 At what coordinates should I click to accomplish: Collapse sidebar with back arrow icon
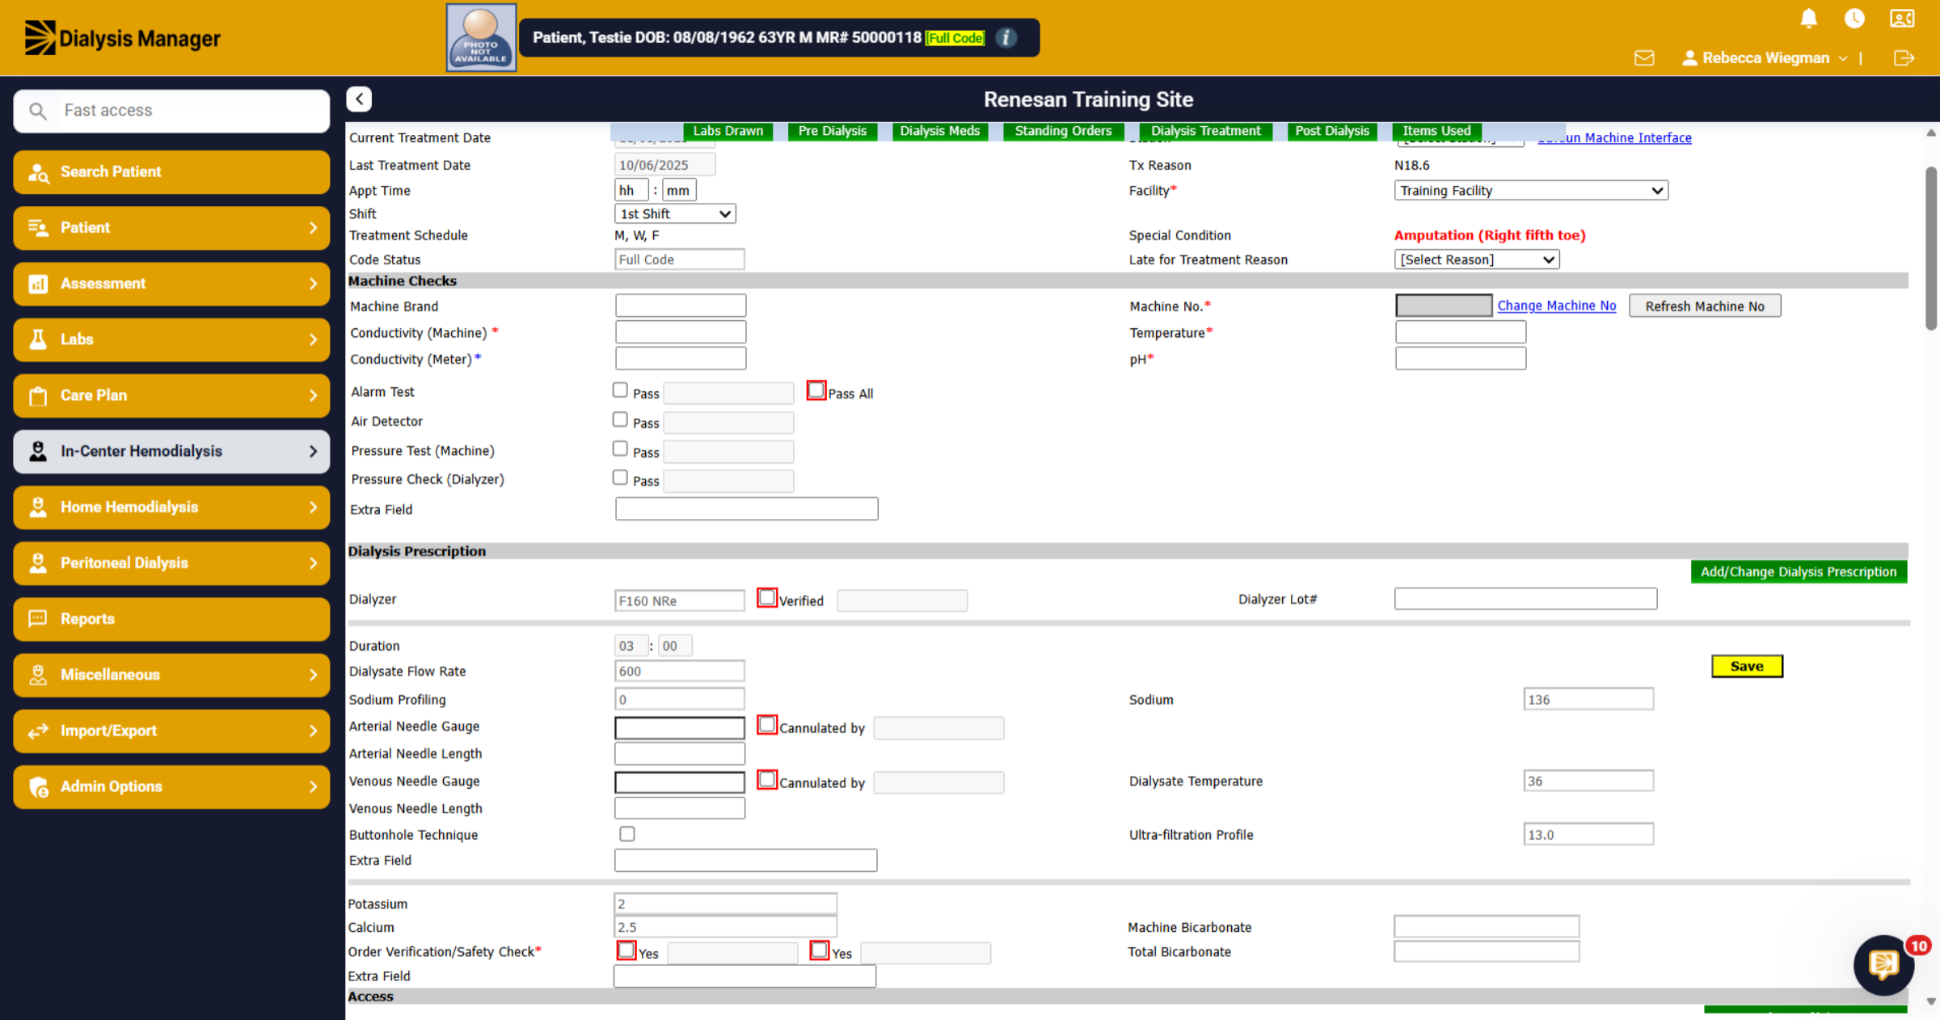coord(359,99)
